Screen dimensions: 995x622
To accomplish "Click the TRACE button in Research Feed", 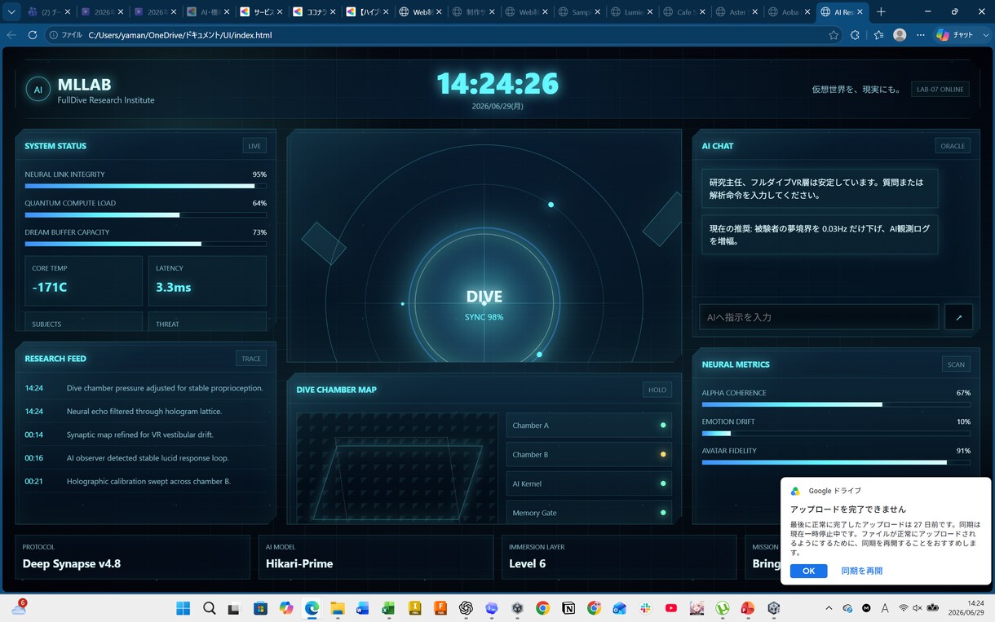I will pos(251,359).
